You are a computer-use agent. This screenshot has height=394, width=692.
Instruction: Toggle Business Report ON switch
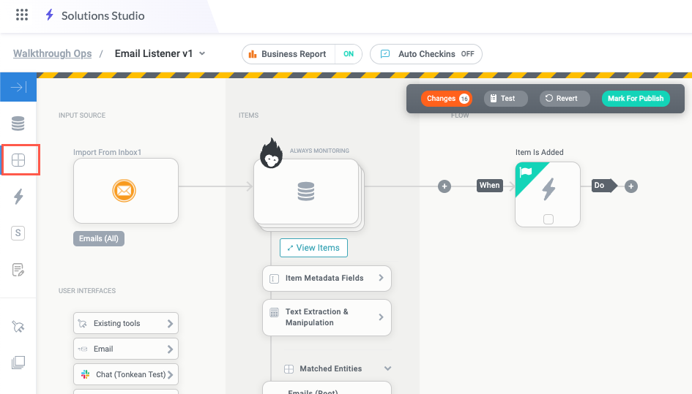click(349, 54)
